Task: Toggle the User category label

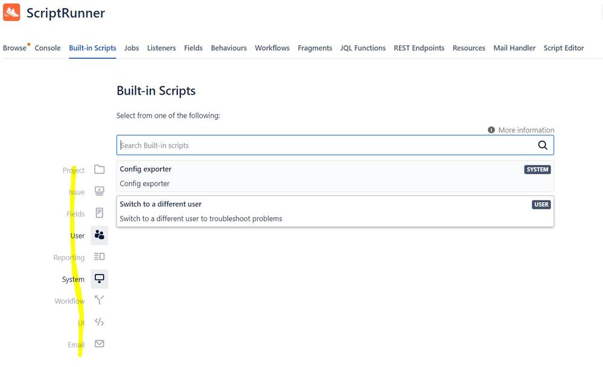Action: [77, 236]
